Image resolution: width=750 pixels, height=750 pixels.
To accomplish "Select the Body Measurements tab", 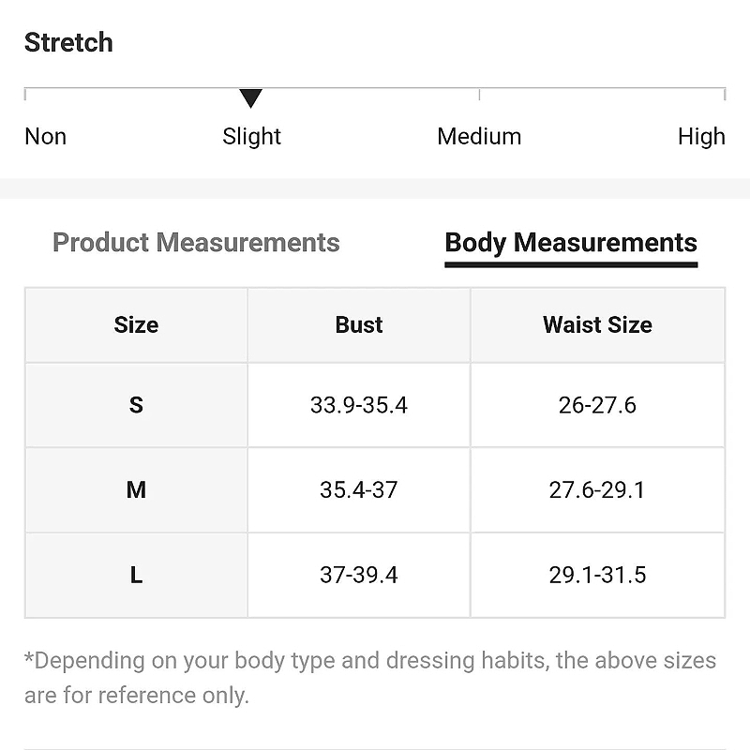I will [571, 243].
